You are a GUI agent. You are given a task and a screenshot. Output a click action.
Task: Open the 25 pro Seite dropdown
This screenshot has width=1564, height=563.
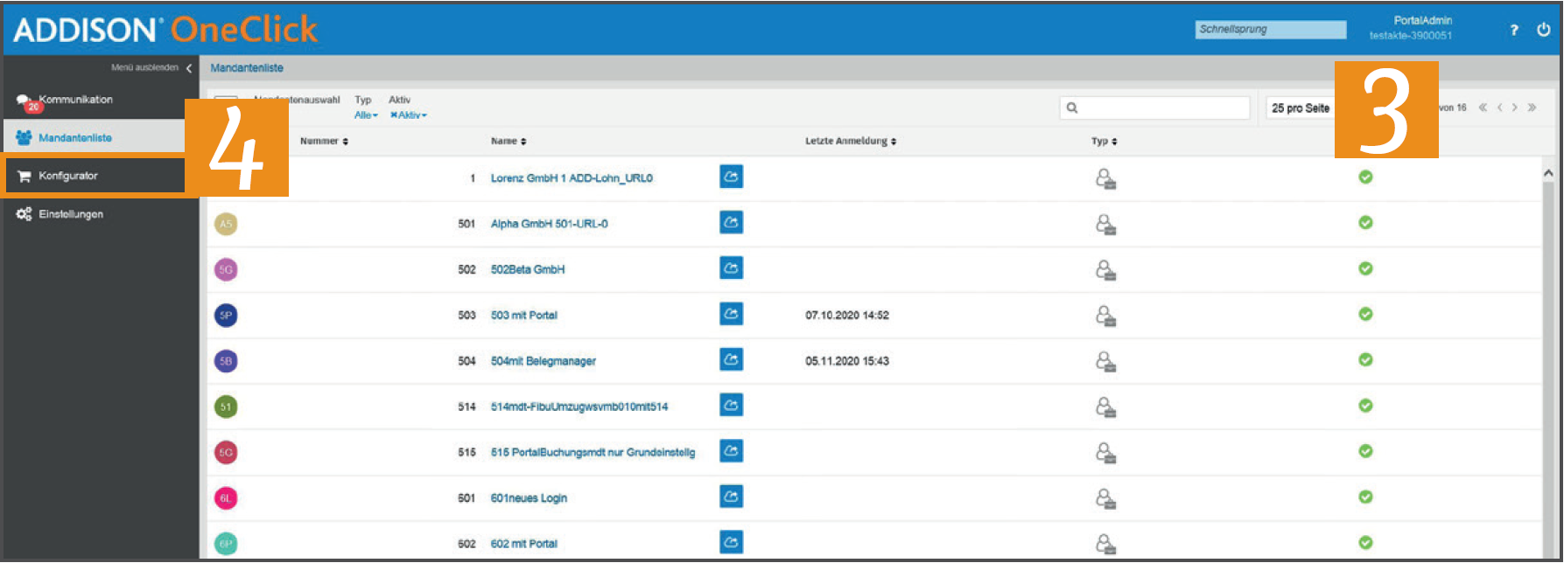tap(1301, 108)
